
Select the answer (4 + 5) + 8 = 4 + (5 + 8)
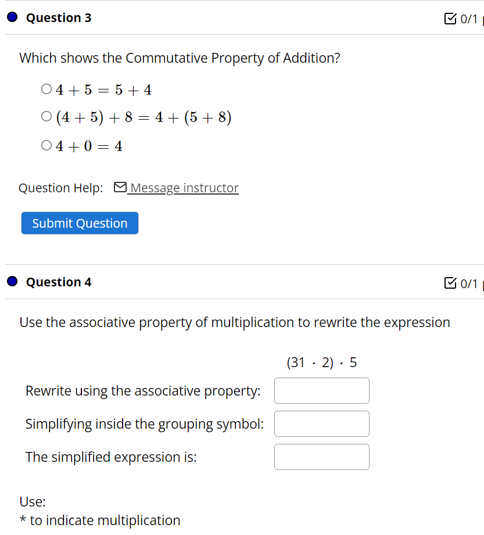point(46,116)
